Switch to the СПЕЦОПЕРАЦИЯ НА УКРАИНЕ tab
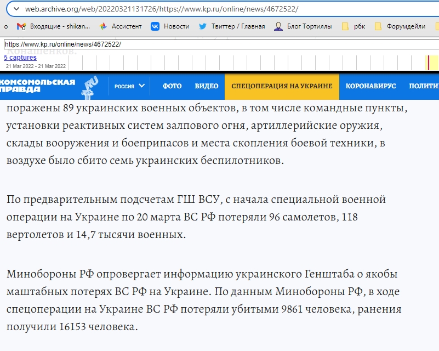Image resolution: width=439 pixels, height=351 pixels. pos(281,86)
